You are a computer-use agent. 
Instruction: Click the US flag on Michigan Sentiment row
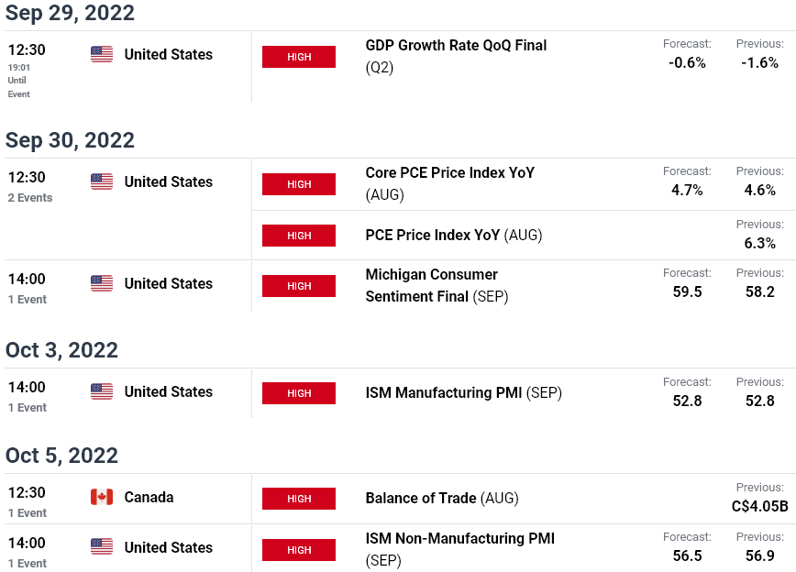pyautogui.click(x=102, y=283)
